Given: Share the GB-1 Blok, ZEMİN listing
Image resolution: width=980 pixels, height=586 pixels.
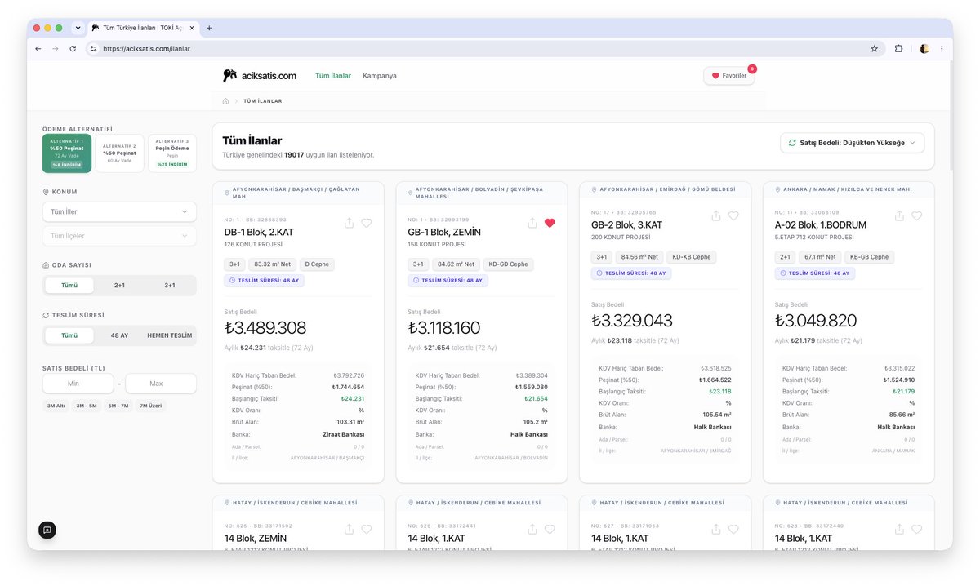Looking at the screenshot, I should (532, 223).
